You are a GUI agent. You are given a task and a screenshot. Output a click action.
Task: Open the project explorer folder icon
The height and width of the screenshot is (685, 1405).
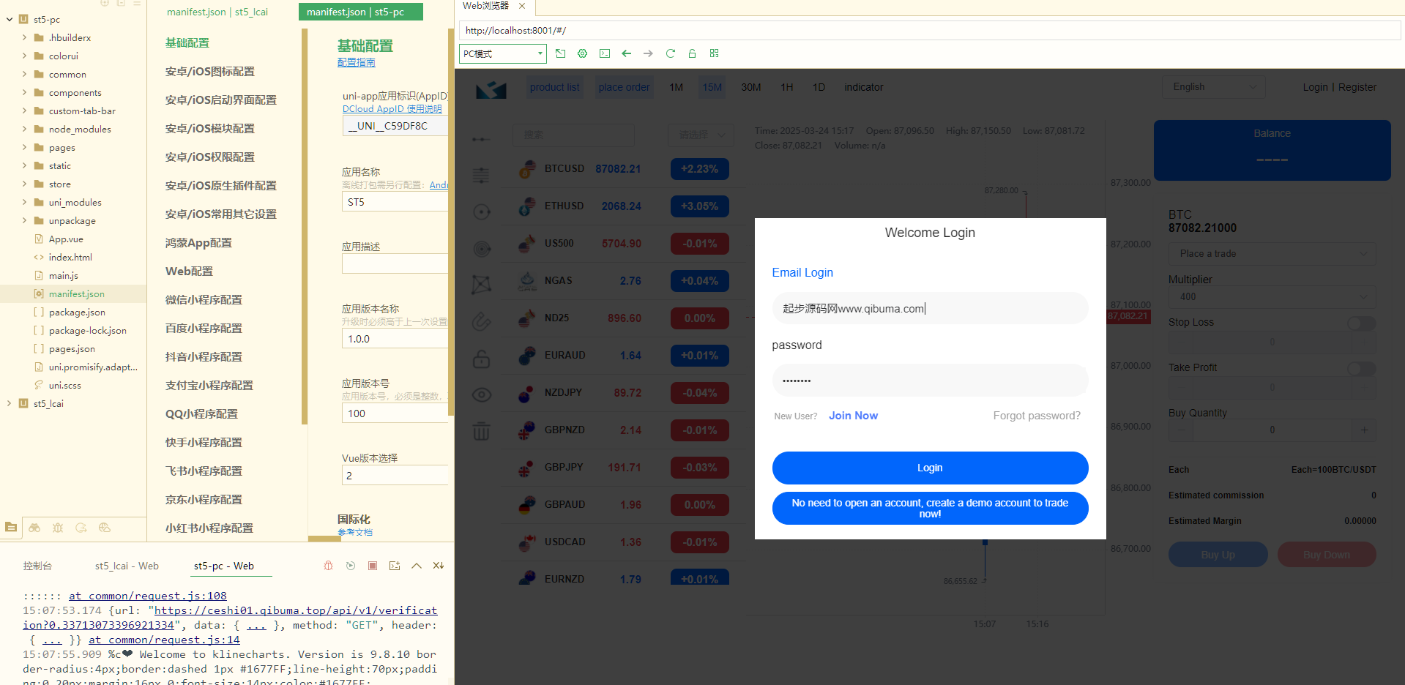(x=11, y=527)
